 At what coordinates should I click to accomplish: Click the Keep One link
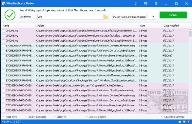click(x=11, y=117)
